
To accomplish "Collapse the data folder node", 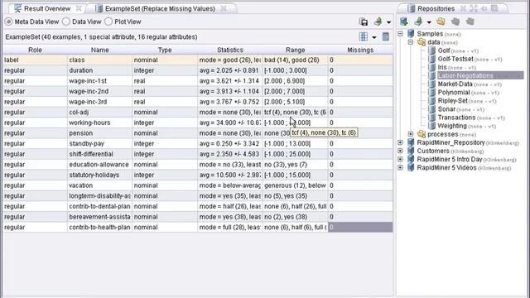I will [411, 42].
